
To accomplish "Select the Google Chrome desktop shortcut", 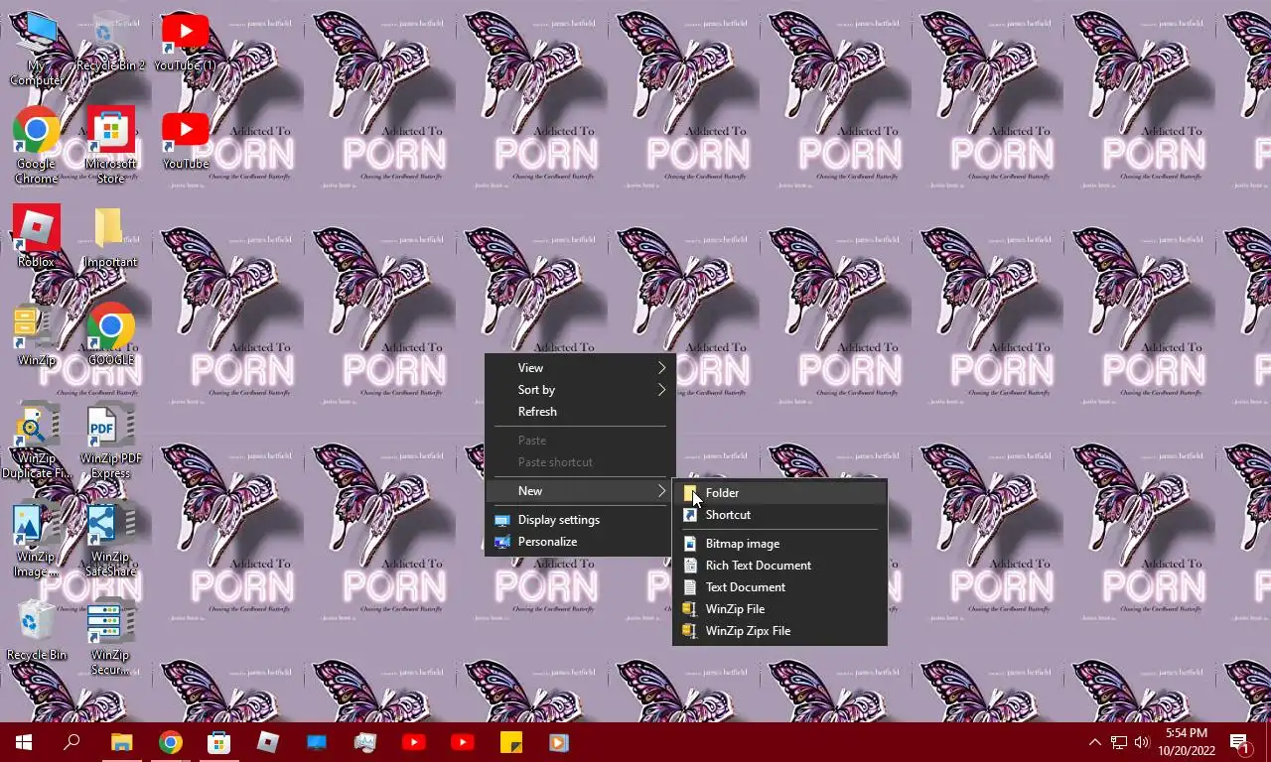I will click(x=36, y=147).
